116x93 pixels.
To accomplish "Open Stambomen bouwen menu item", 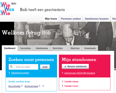I will click(x=97, y=19).
